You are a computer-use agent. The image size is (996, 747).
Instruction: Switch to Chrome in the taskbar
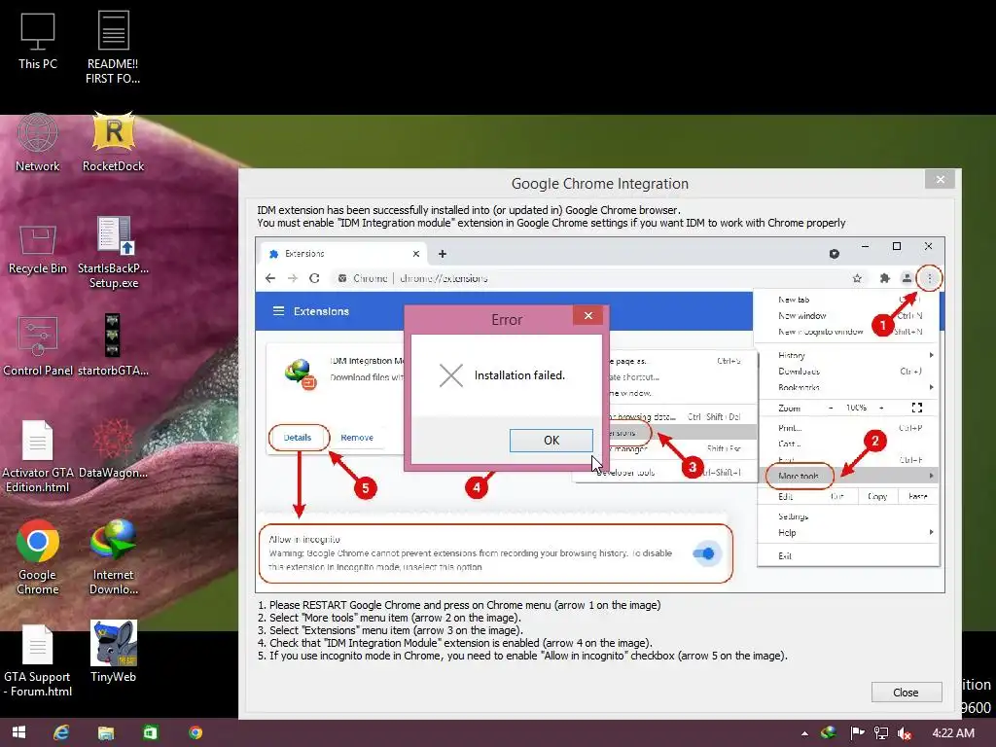[196, 732]
